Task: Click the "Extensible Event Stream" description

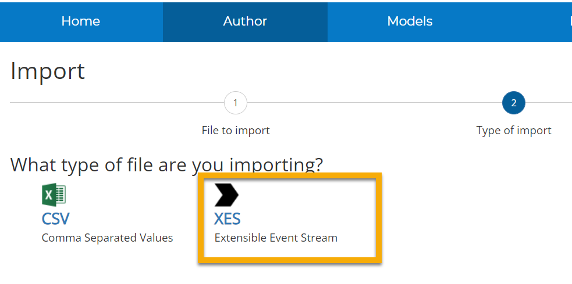Action: 276,238
